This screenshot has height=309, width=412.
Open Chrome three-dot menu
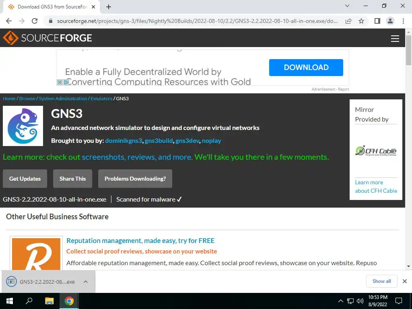pos(403,21)
